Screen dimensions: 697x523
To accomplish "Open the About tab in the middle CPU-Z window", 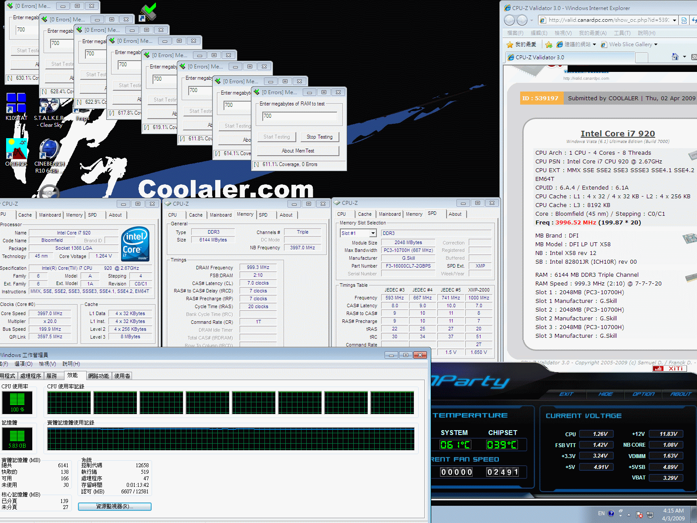I will click(286, 215).
